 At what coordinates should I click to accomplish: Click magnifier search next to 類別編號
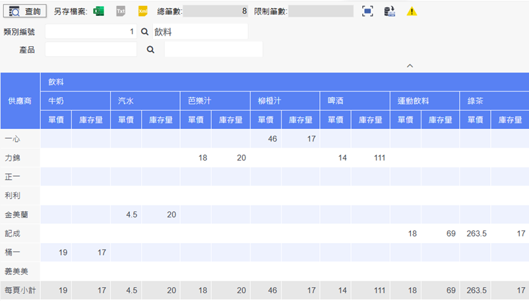point(144,32)
